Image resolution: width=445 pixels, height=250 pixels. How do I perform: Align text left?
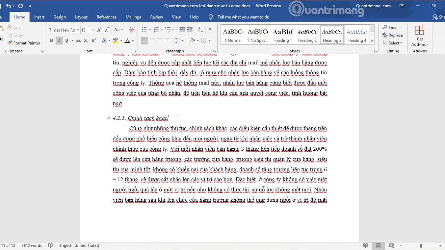[144, 41]
